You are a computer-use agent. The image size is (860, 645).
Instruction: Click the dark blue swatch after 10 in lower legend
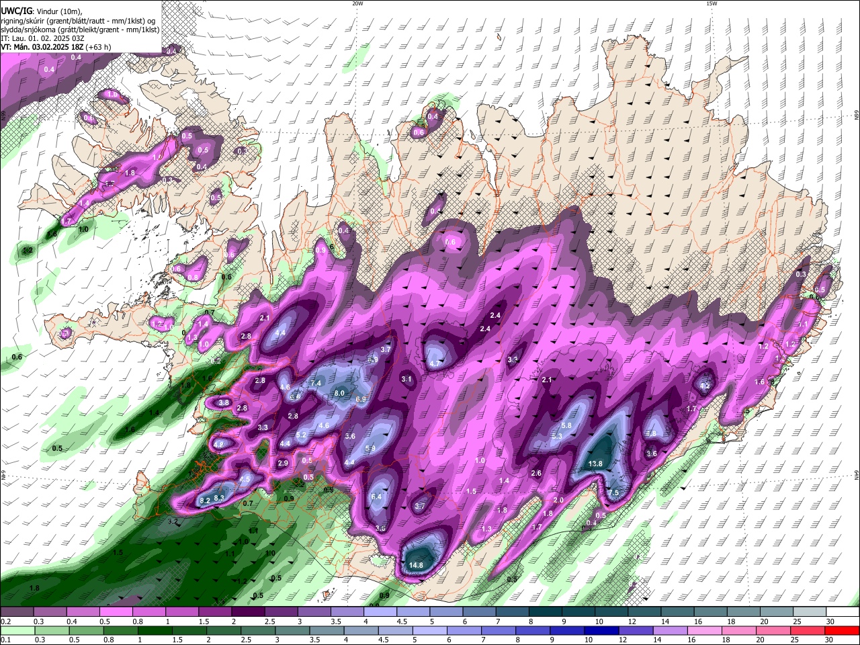pos(601,630)
